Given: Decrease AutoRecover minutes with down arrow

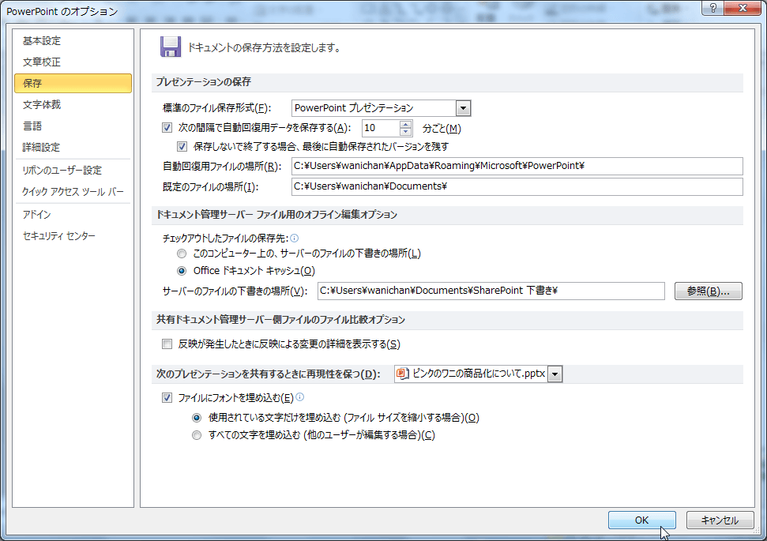Looking at the screenshot, I should click(x=405, y=132).
